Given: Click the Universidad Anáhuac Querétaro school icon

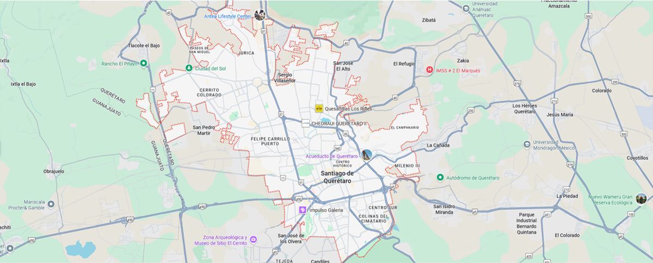Looking at the screenshot, I should point(466,8).
